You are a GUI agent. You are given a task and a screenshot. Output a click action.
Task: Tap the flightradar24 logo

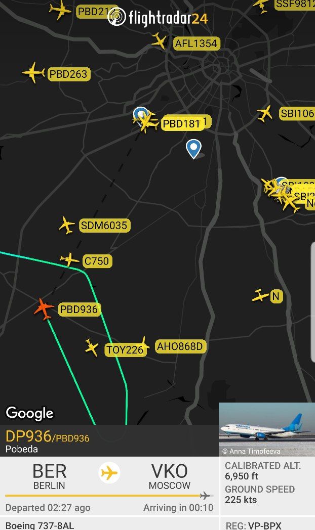coord(158,17)
